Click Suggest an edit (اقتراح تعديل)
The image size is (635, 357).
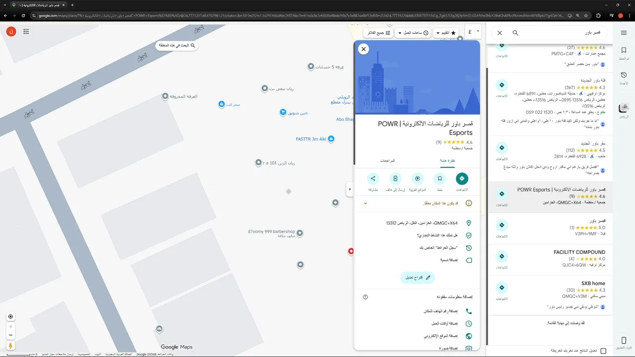pyautogui.click(x=418, y=278)
